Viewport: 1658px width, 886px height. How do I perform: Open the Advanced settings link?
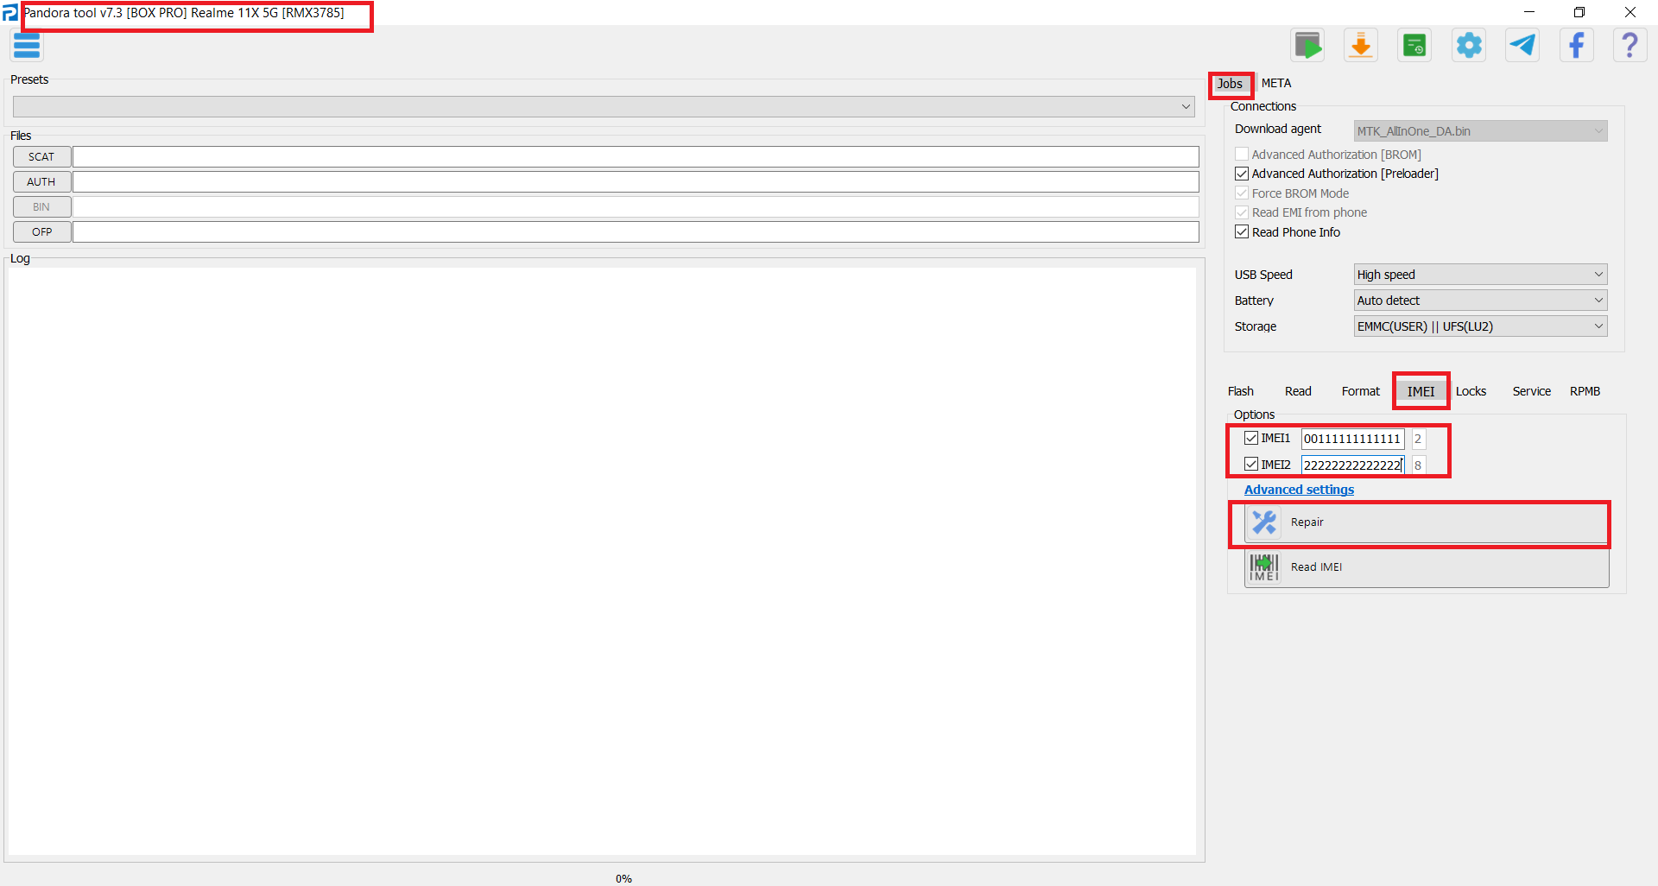1299,490
